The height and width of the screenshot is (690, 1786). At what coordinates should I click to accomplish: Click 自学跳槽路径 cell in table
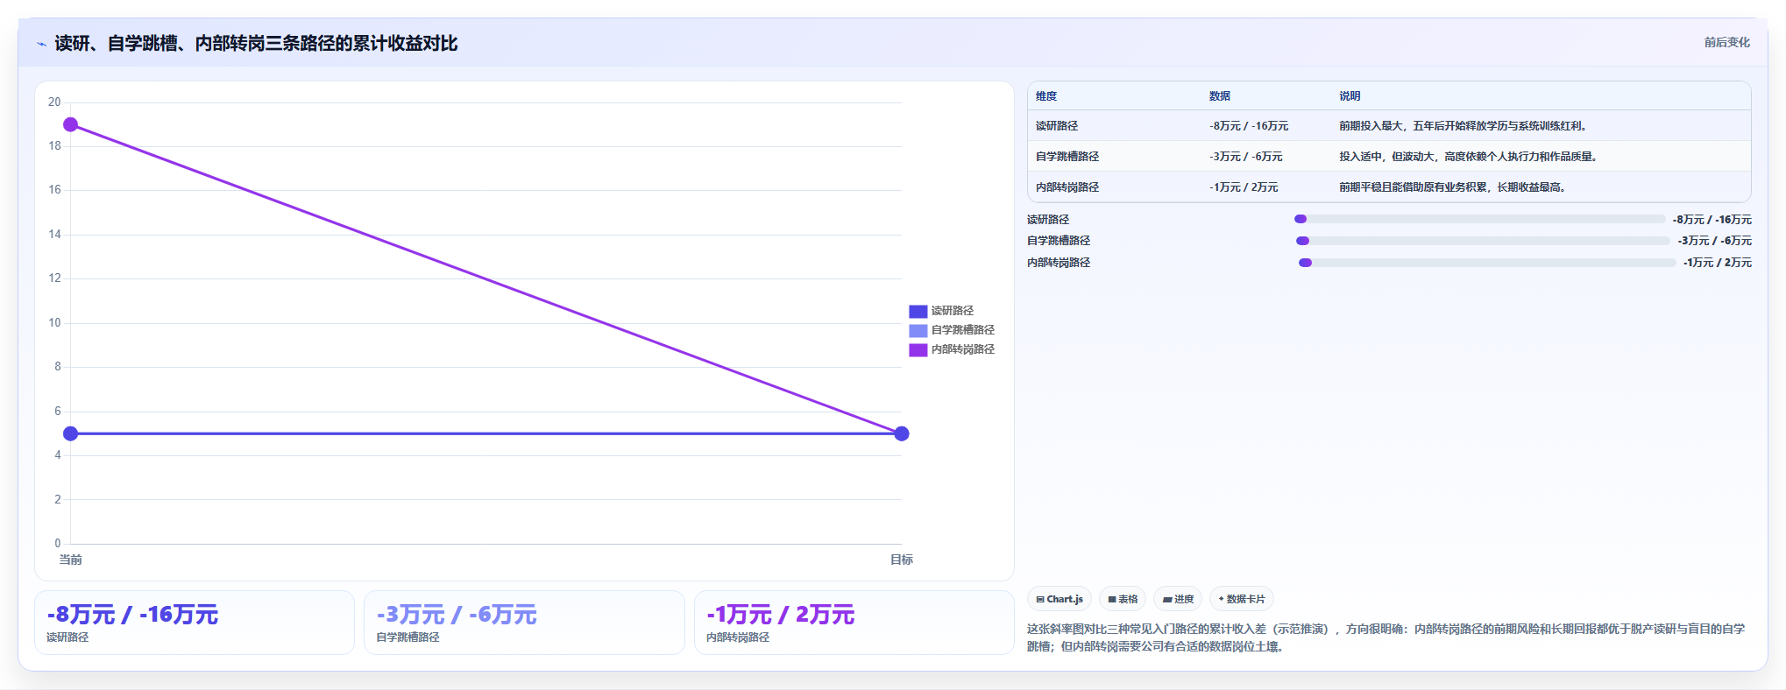(x=1067, y=157)
